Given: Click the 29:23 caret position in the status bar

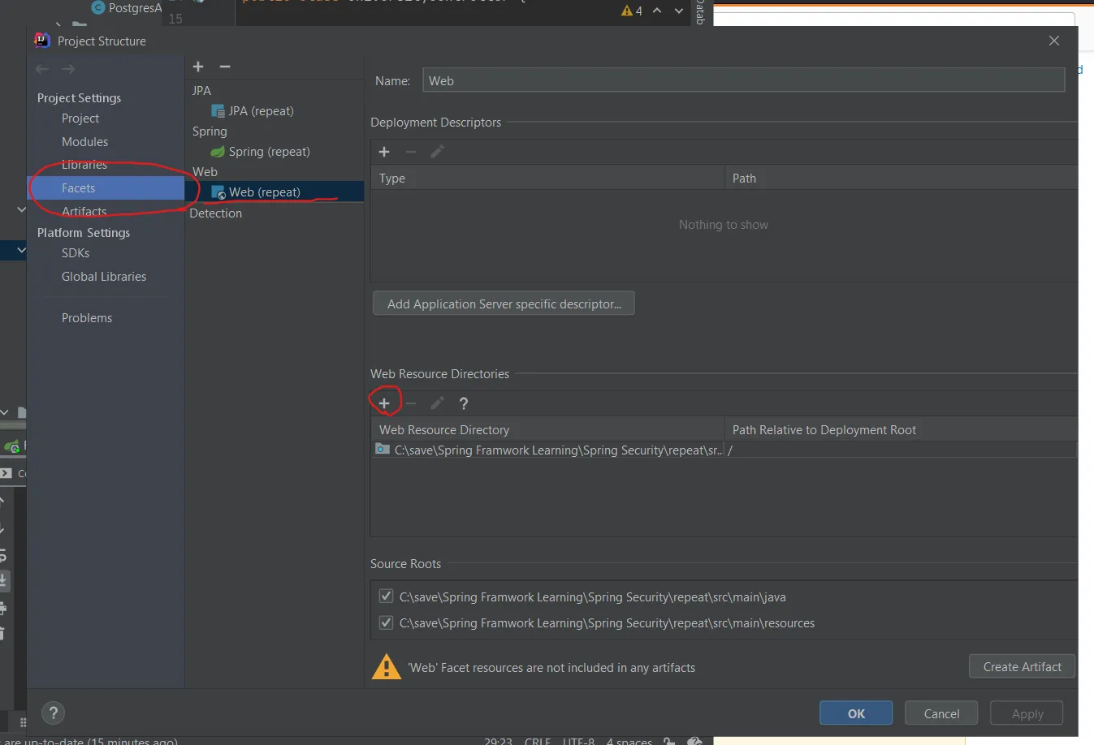Looking at the screenshot, I should point(499,741).
